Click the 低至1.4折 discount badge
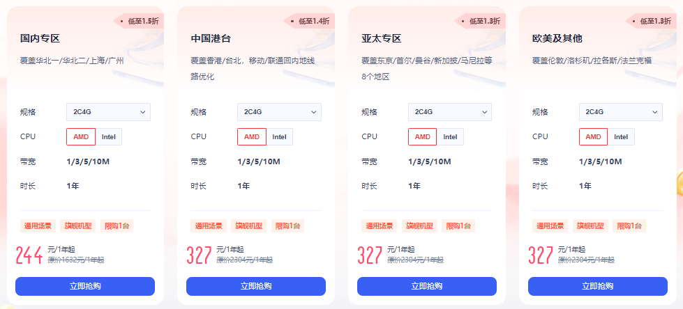 (309, 21)
